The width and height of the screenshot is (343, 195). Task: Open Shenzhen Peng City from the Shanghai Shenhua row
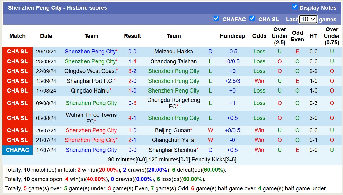pos(91,150)
